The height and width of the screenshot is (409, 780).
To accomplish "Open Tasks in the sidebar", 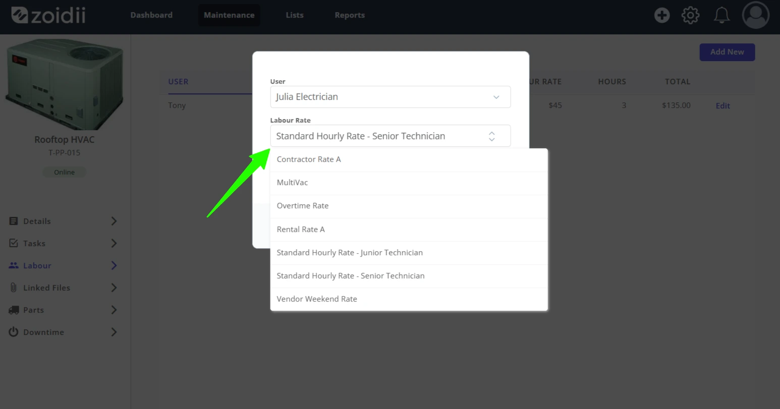I will point(34,243).
